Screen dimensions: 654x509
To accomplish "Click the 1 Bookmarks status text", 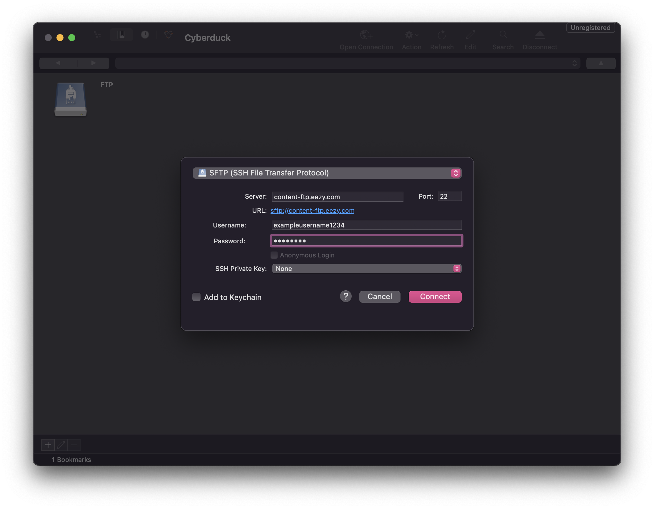I will pos(71,460).
